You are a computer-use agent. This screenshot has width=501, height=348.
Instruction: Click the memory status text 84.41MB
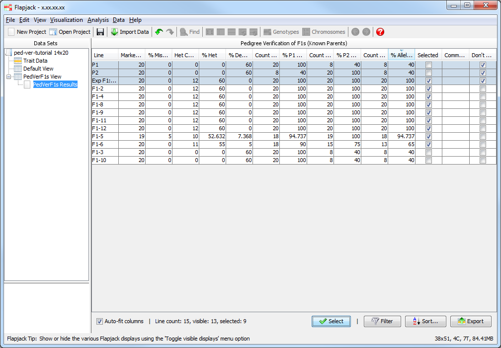click(482, 339)
